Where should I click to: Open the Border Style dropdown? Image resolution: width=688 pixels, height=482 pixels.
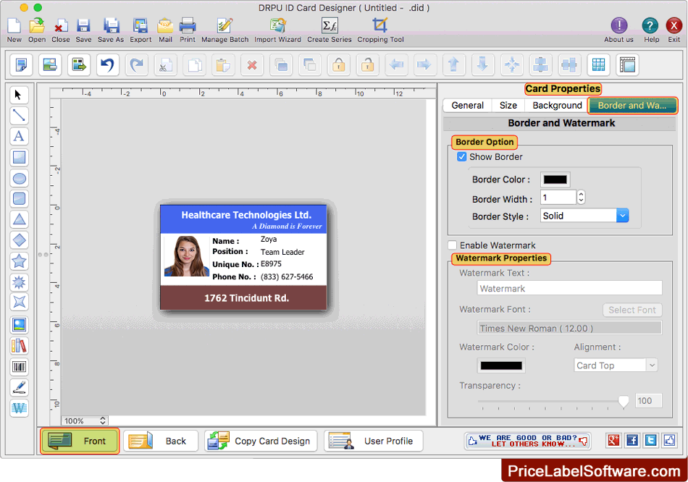[x=621, y=215]
